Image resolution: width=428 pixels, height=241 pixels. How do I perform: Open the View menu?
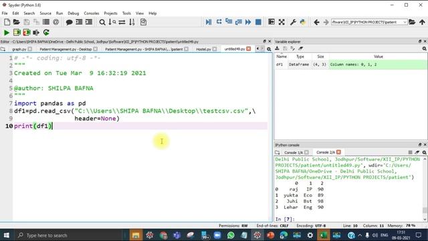point(140,13)
